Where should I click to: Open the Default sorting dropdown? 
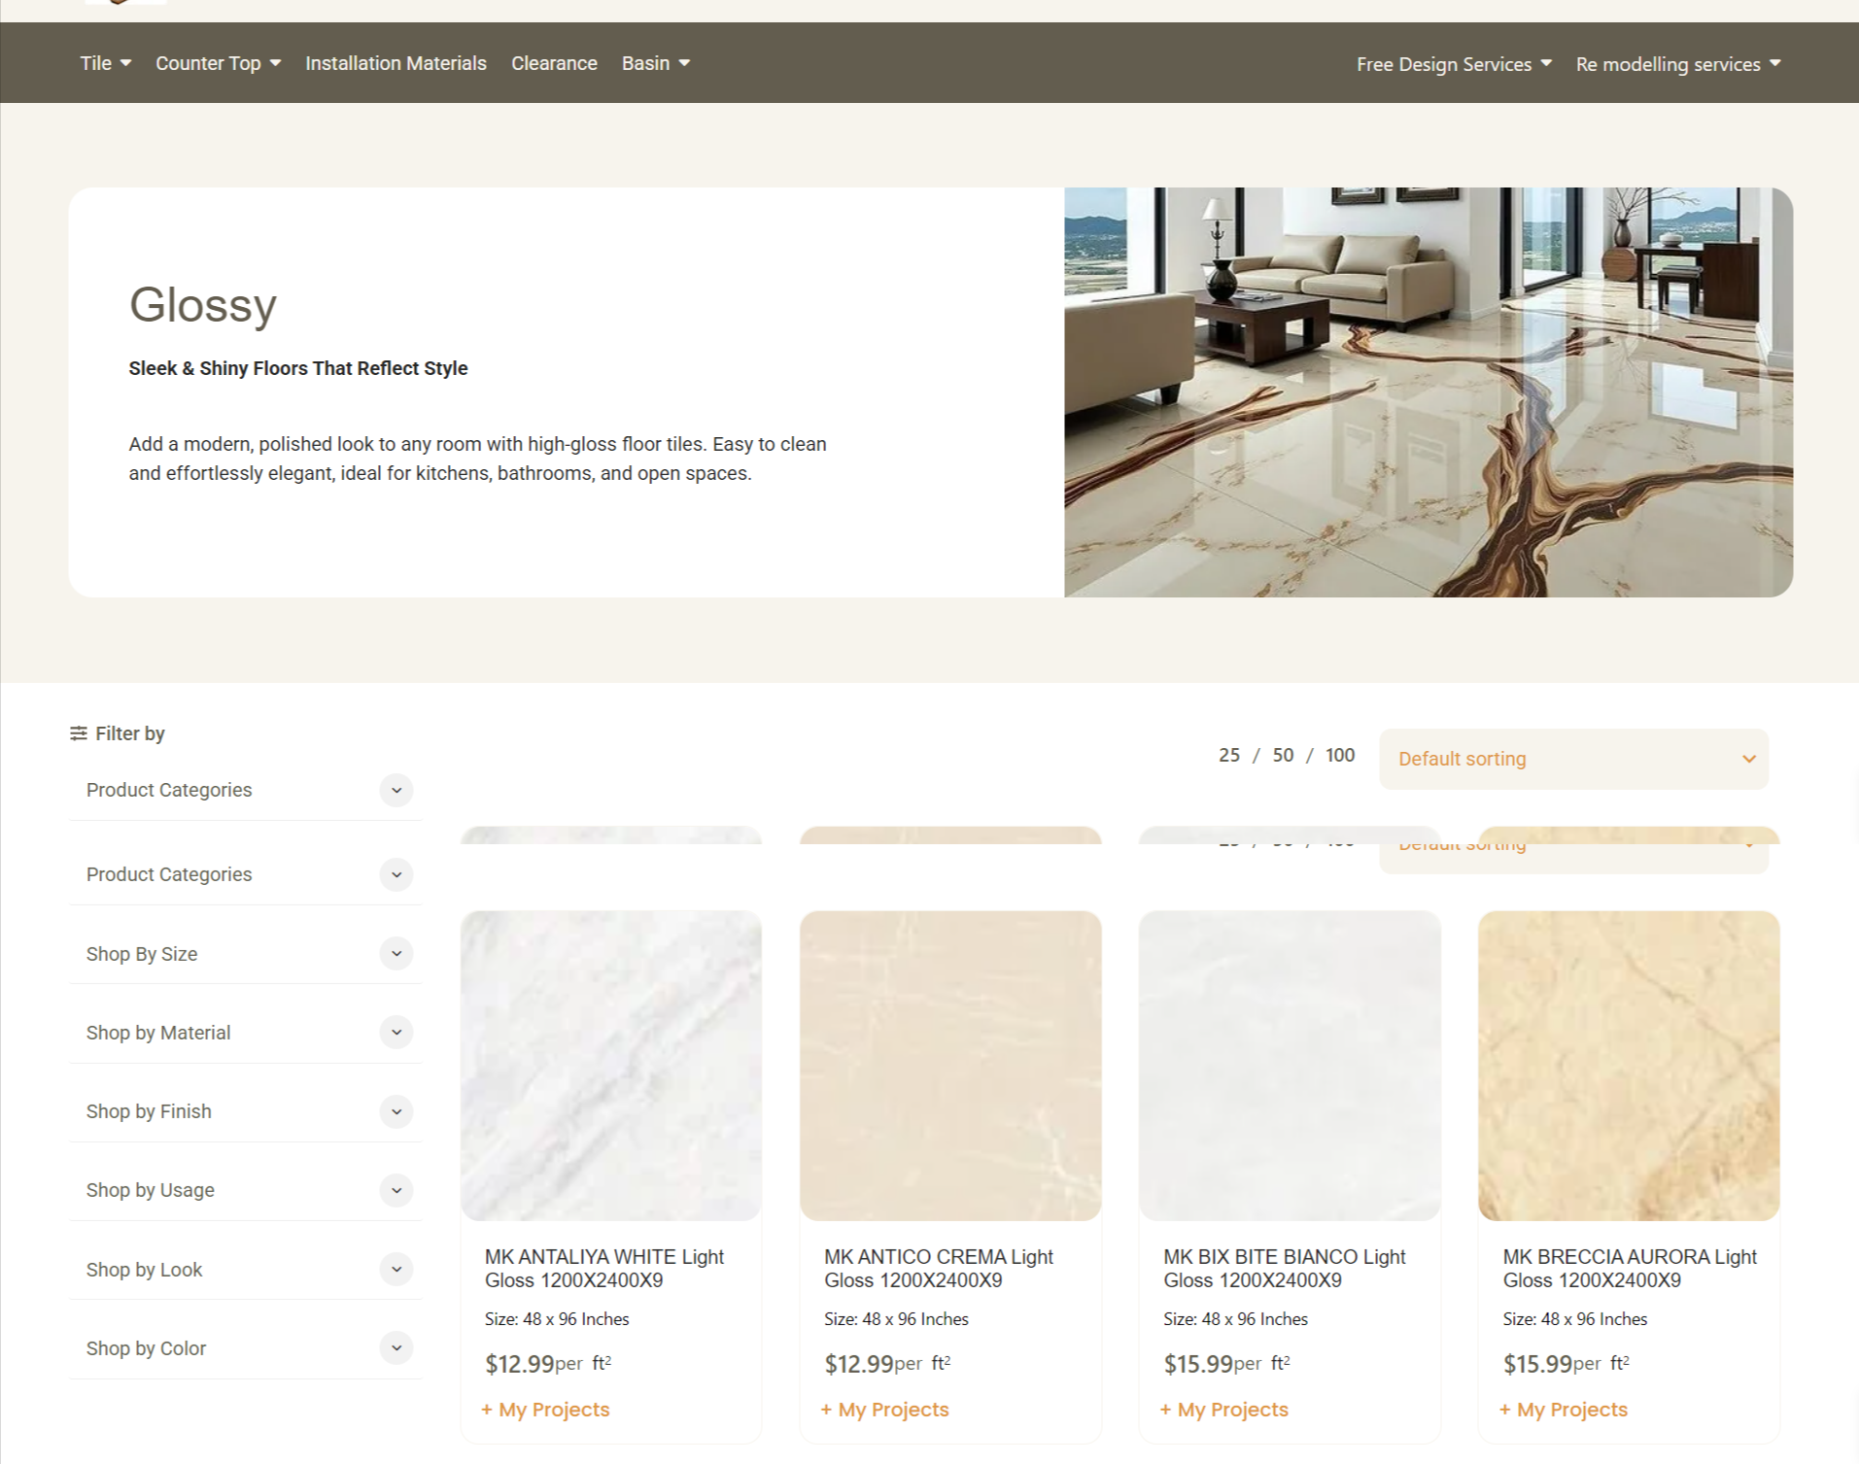tap(1572, 759)
